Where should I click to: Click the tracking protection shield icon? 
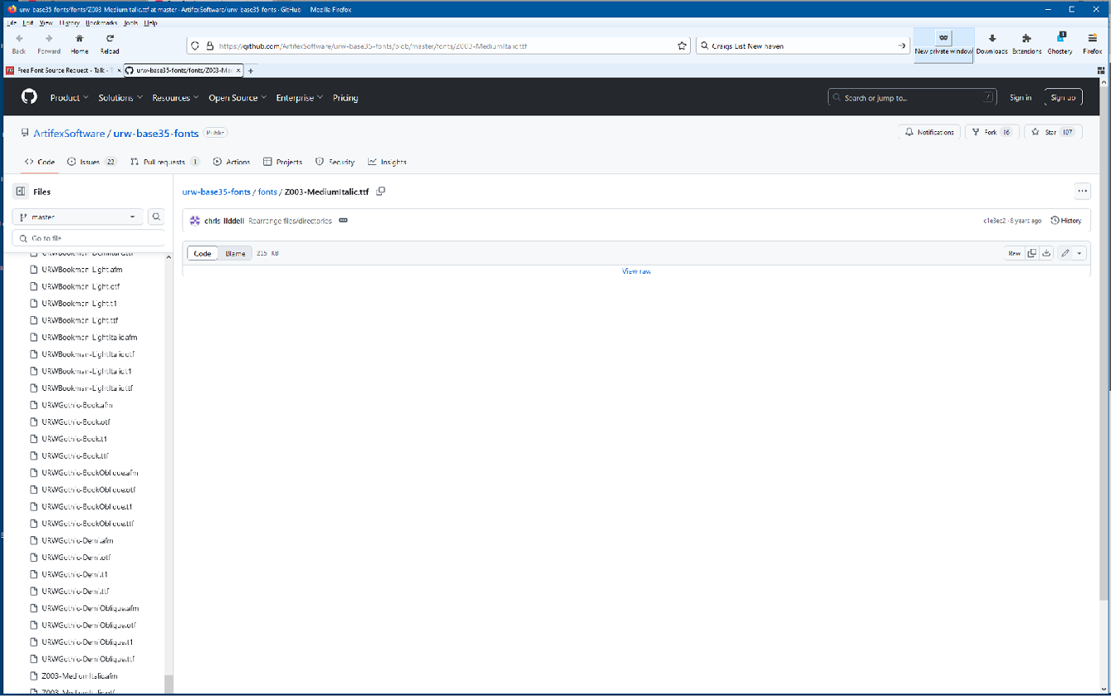(195, 46)
